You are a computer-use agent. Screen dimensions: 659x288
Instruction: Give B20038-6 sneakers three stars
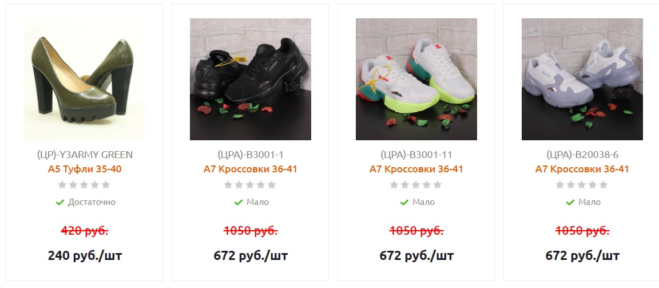pos(582,184)
